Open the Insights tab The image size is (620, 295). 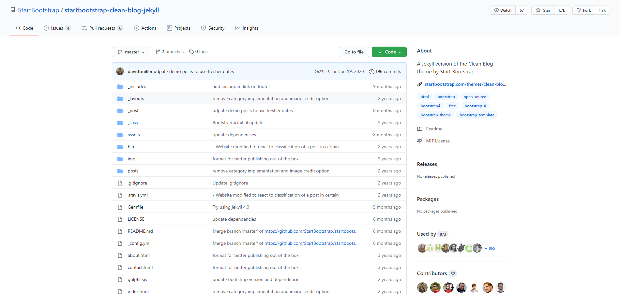click(x=247, y=28)
